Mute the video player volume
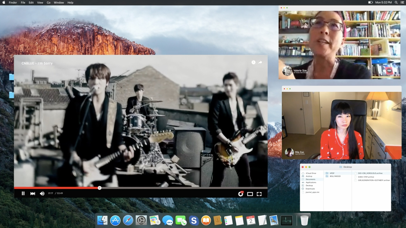The height and width of the screenshot is (228, 406). [x=42, y=193]
